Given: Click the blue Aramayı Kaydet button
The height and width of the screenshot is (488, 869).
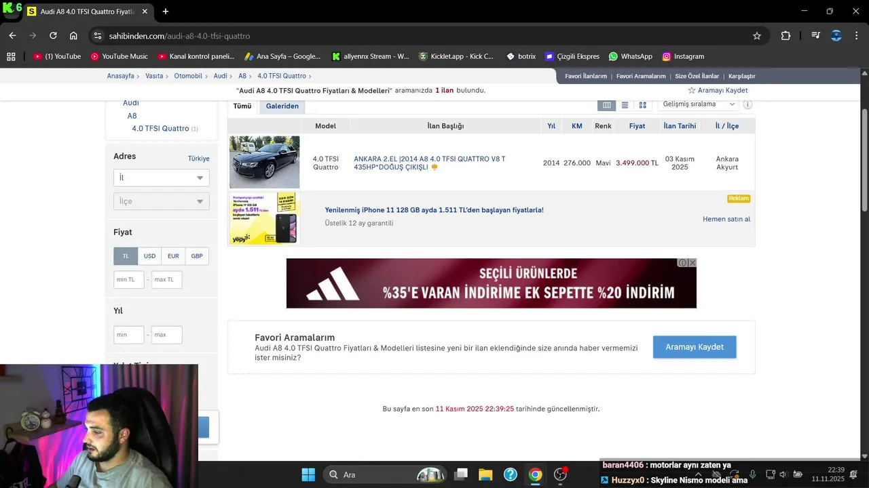Looking at the screenshot, I should point(695,347).
